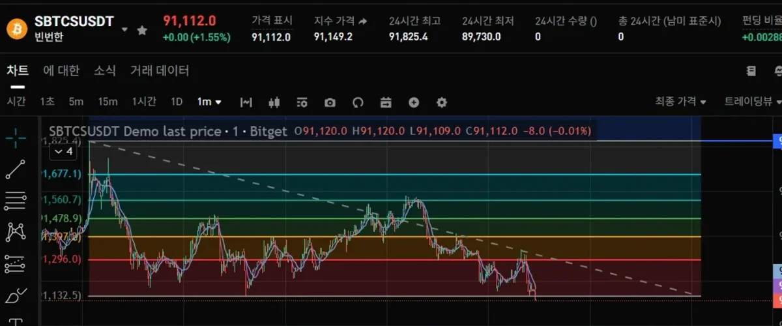
Task: Select the forecasting and measurement tool
Action: coord(16,264)
